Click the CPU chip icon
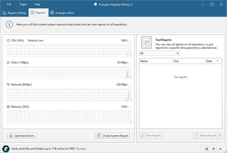The image size is (227, 153). (x=8, y=41)
